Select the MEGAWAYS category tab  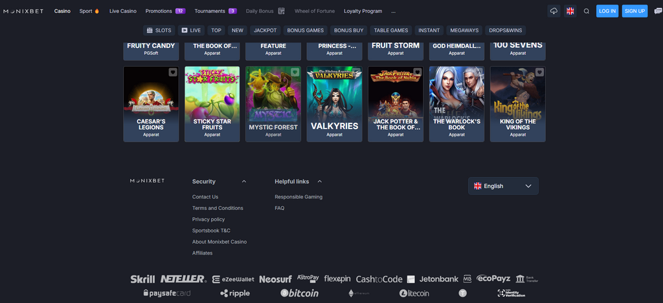(464, 30)
